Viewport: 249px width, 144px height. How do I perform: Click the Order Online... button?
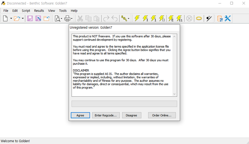click(x=162, y=115)
